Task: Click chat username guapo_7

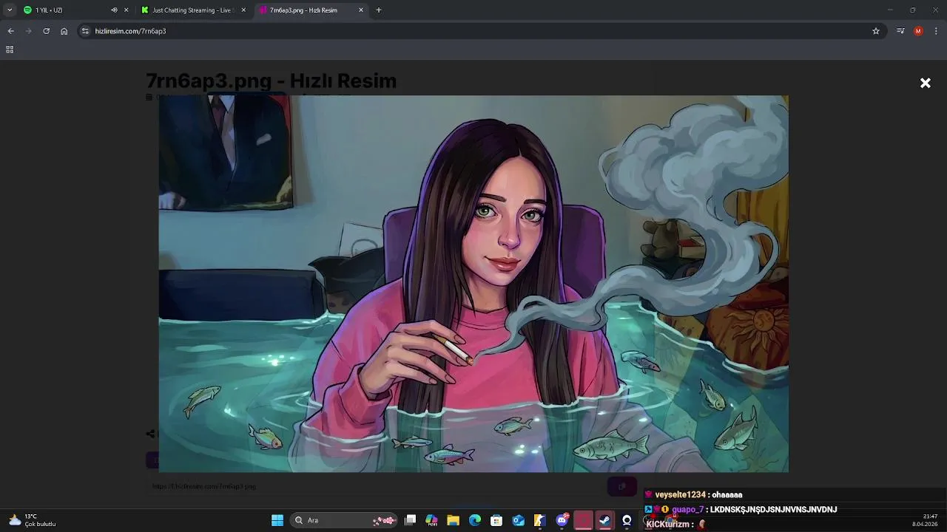Action: point(687,510)
